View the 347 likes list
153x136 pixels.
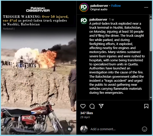[x=87, y=113]
